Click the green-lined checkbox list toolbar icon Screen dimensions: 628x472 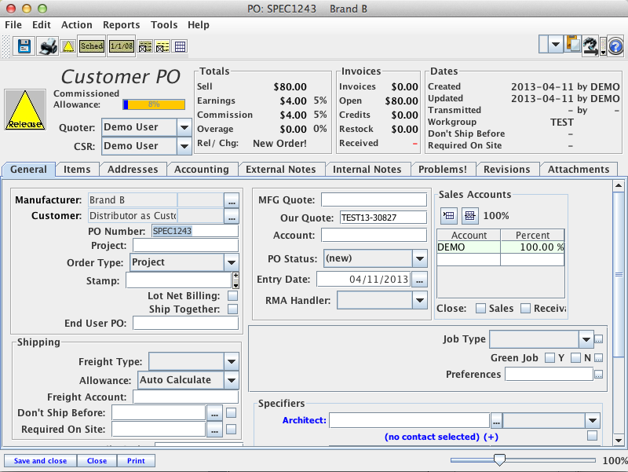tap(145, 46)
